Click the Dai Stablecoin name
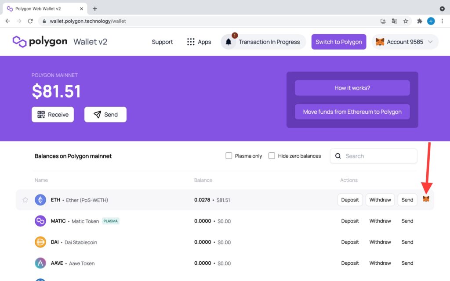The image size is (450, 281). pos(81,242)
